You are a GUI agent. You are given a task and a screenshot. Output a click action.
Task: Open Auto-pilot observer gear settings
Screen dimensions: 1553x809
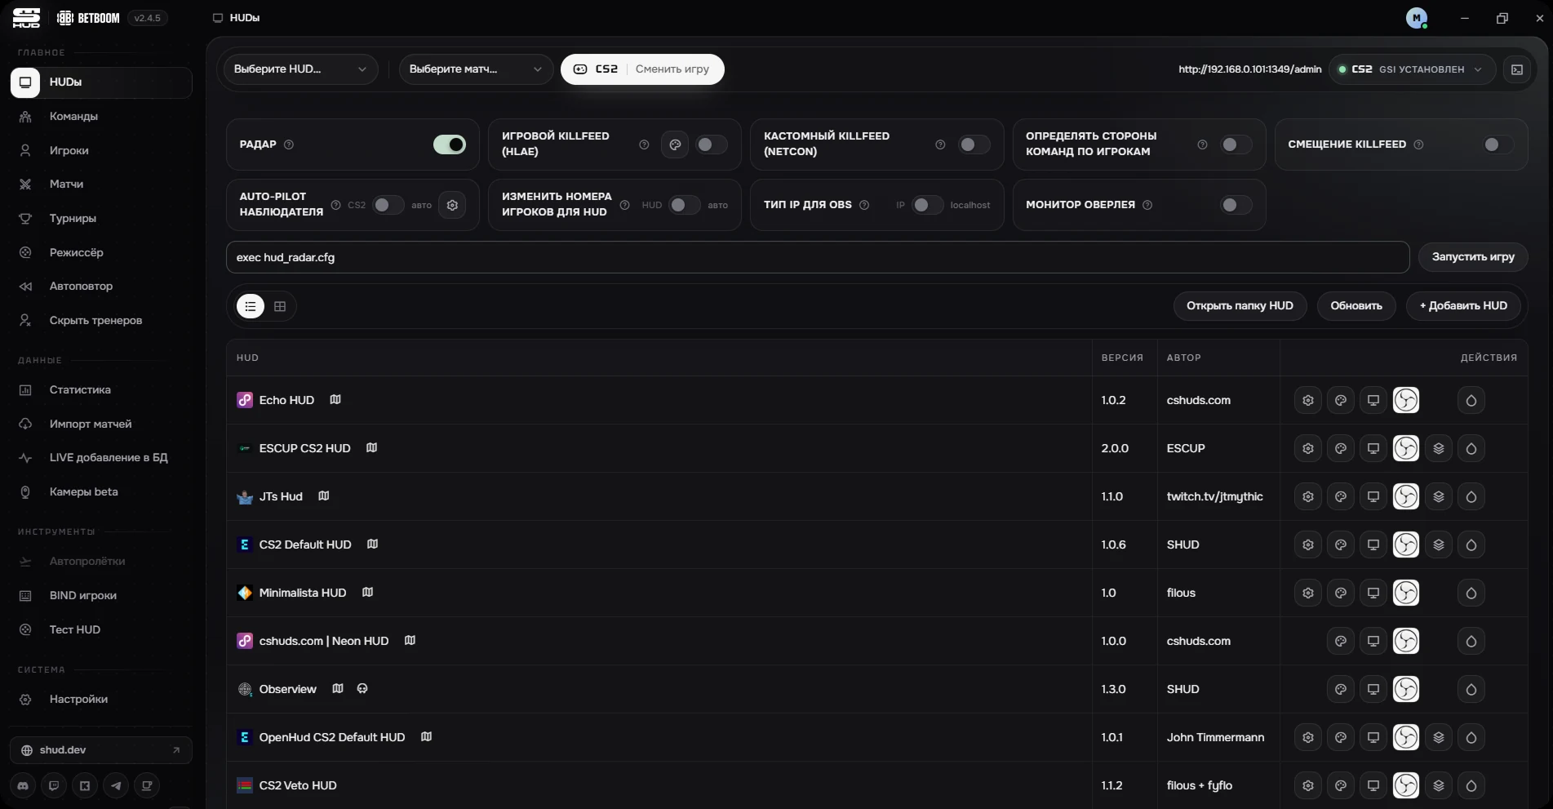(452, 205)
